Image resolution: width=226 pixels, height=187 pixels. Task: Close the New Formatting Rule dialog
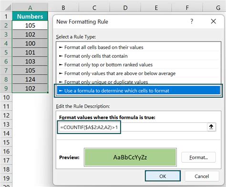213,21
